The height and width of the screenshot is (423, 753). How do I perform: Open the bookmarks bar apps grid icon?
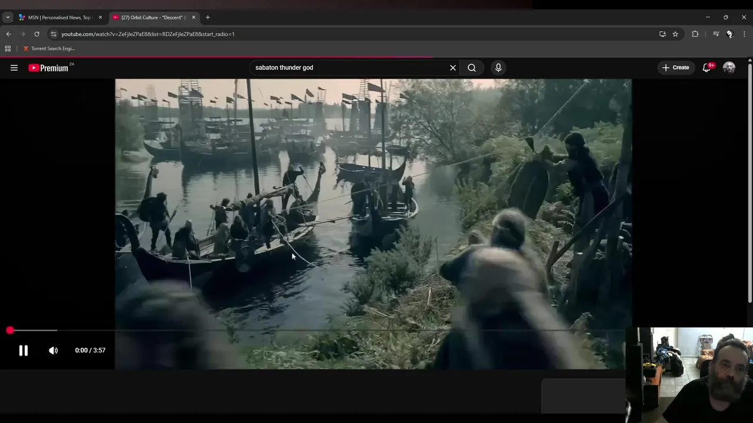(8, 49)
